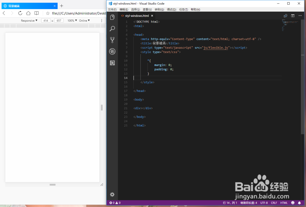Open the device toolbar more options dots
This screenshot has height=207, width=306.
(102, 20)
